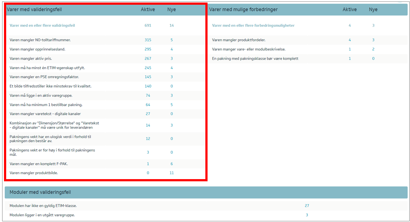This screenshot has height=222, width=410.
Task: Select the 'Moduler med valideringsfeil' section header
Action: coord(40,192)
